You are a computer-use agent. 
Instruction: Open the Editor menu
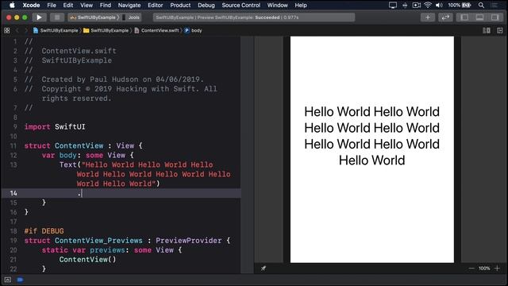click(156, 6)
